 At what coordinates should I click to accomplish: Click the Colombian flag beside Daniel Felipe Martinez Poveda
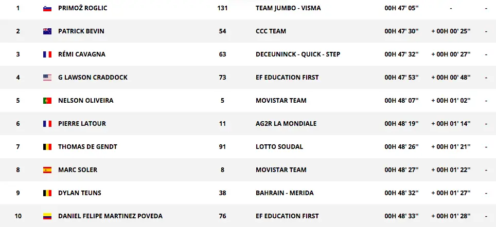click(47, 216)
